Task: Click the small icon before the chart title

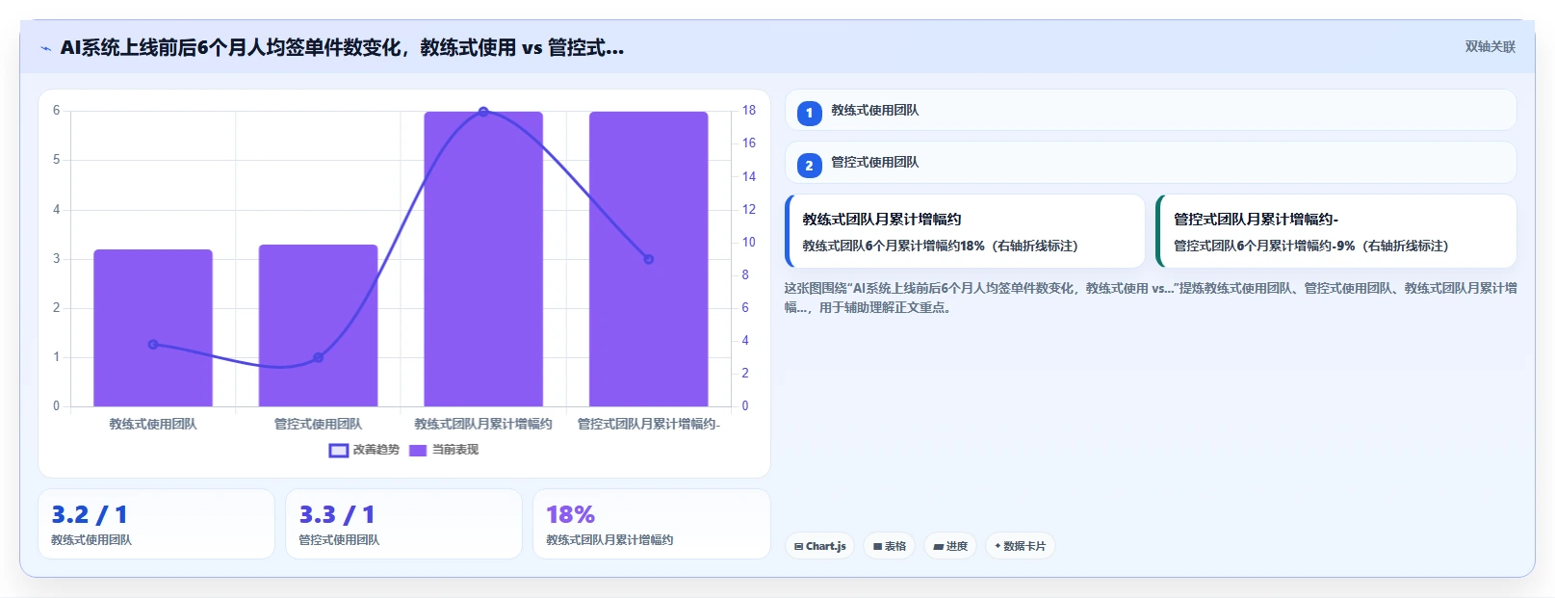Action: pos(45,48)
